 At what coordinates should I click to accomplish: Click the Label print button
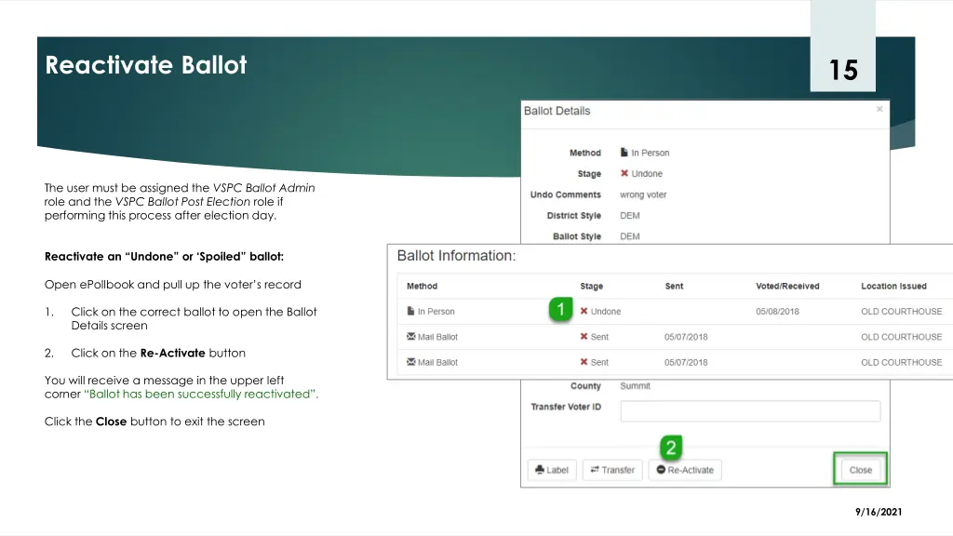coord(552,470)
